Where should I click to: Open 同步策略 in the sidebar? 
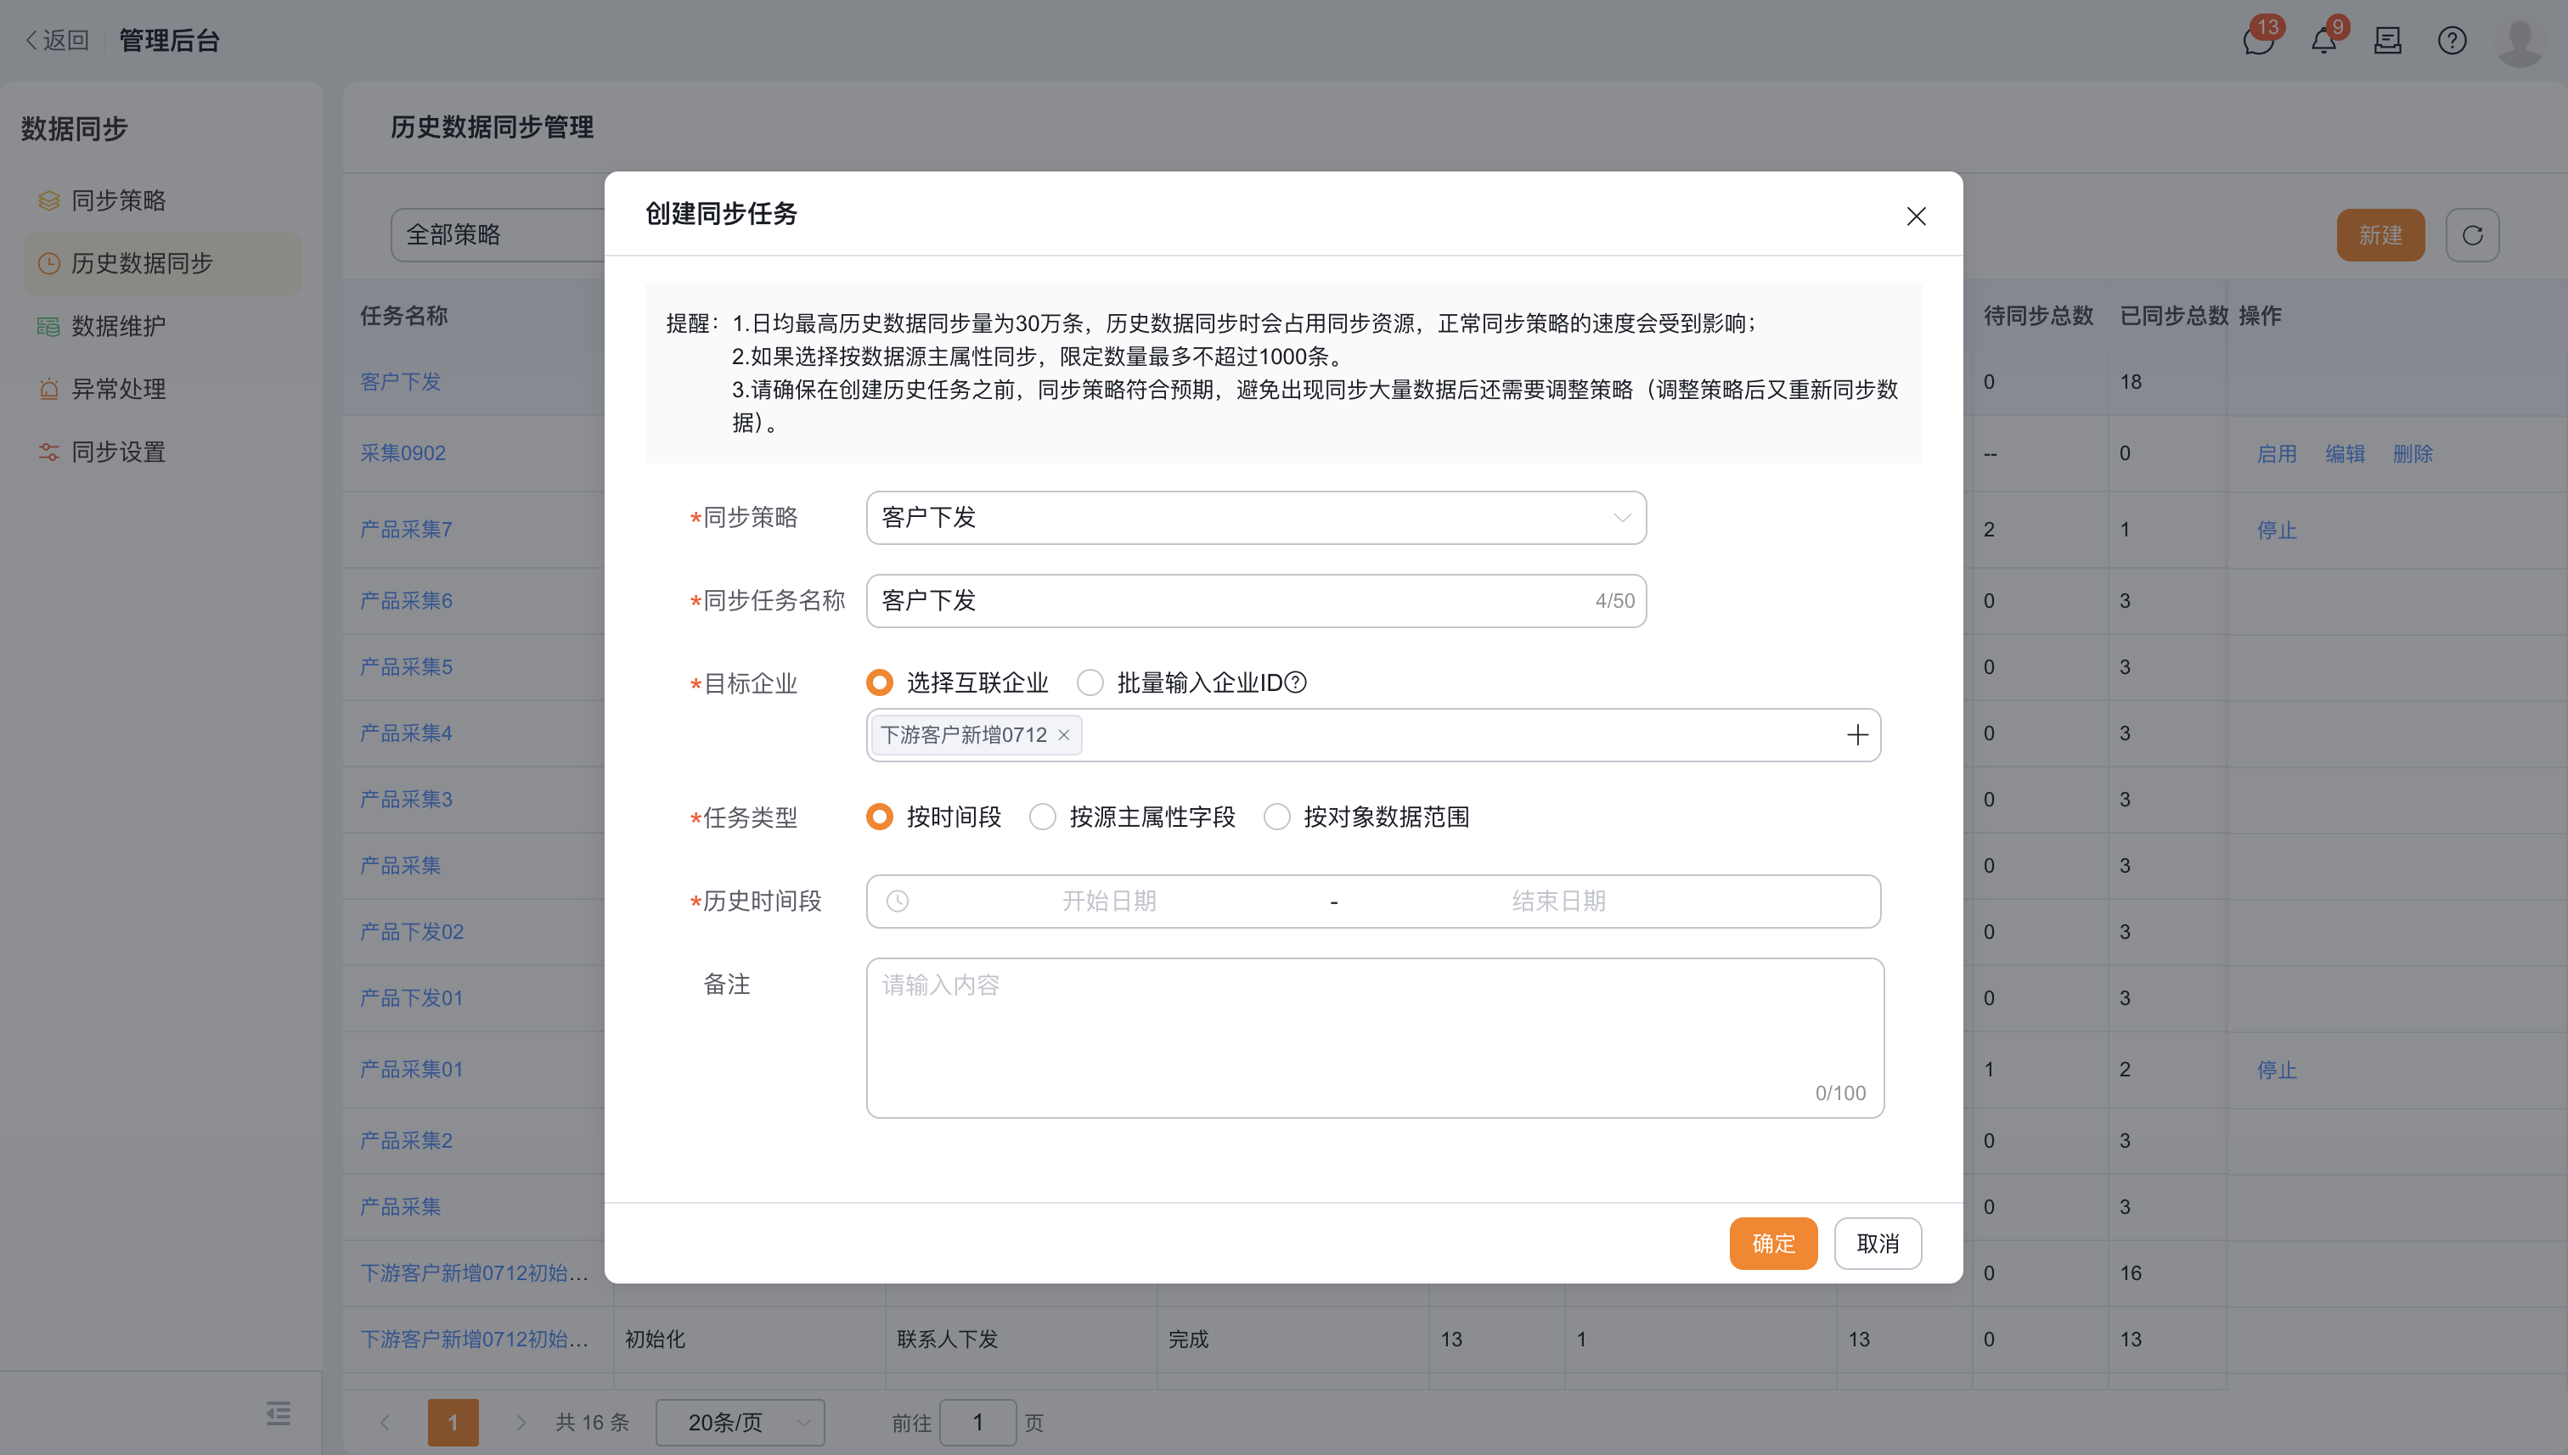point(163,201)
